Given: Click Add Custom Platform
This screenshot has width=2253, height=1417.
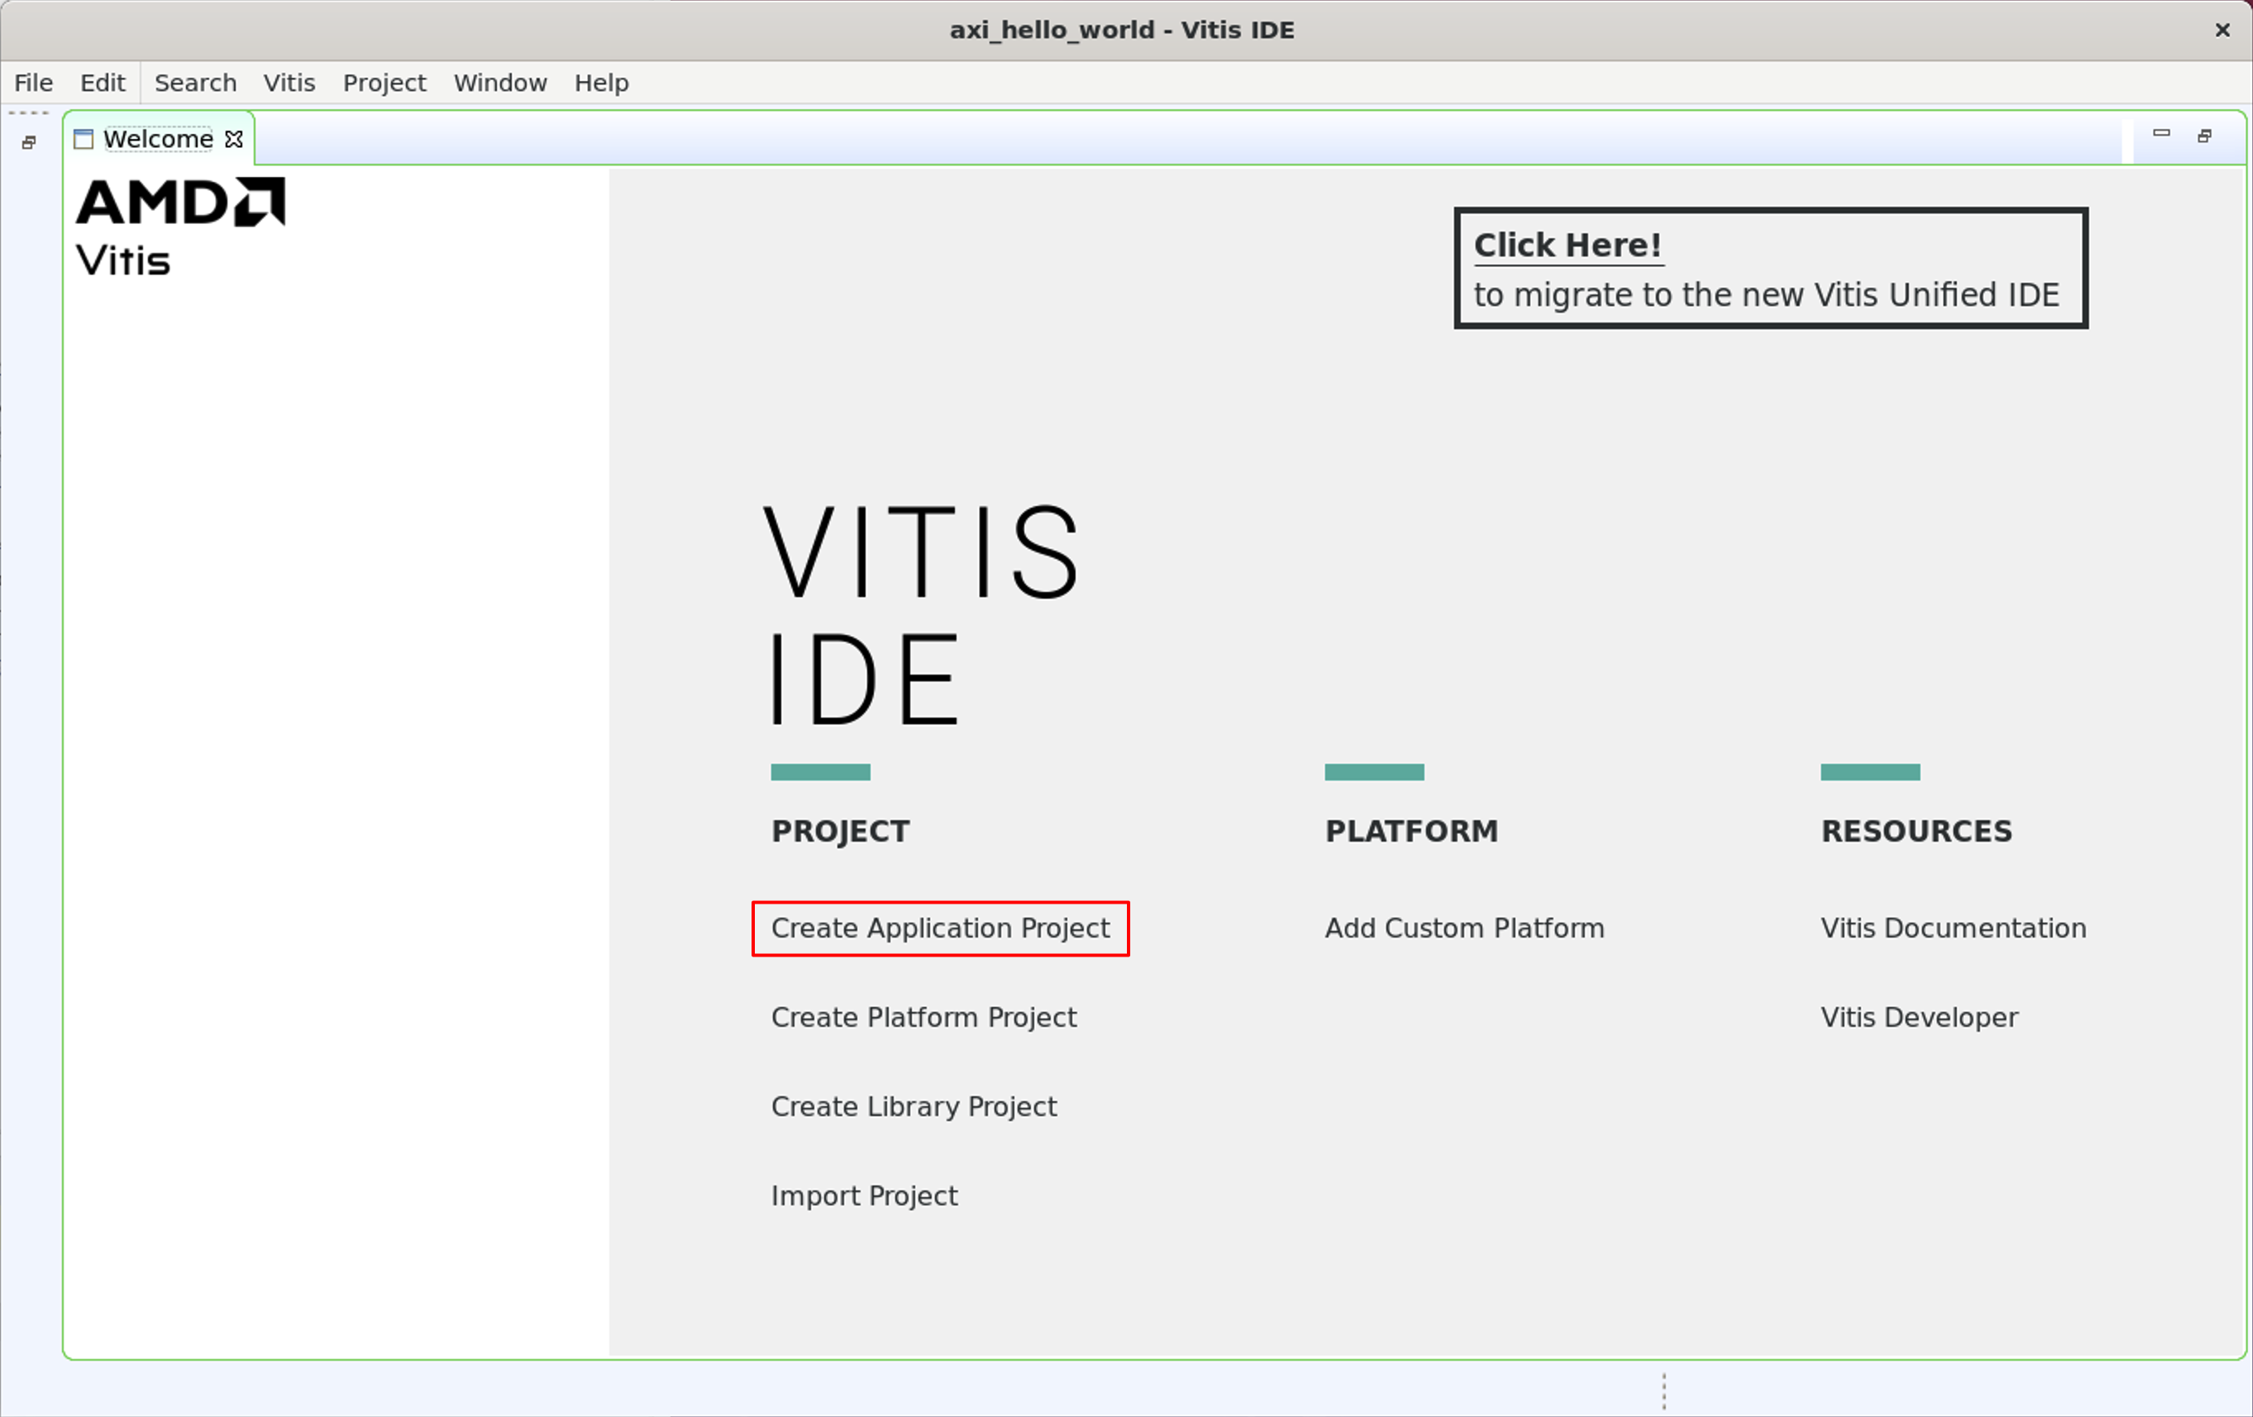Looking at the screenshot, I should click(1463, 928).
